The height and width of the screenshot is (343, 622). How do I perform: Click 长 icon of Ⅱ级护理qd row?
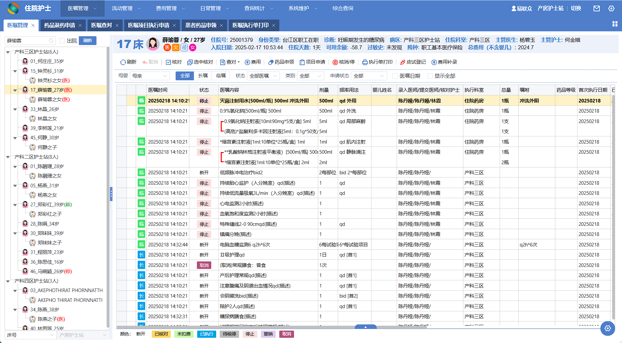tap(141, 255)
